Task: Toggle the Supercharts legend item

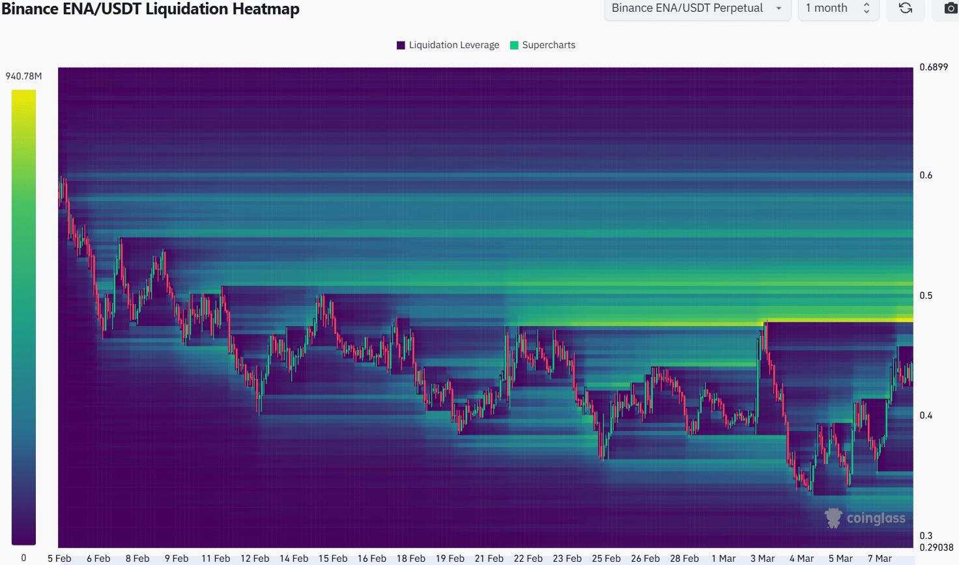Action: click(543, 45)
